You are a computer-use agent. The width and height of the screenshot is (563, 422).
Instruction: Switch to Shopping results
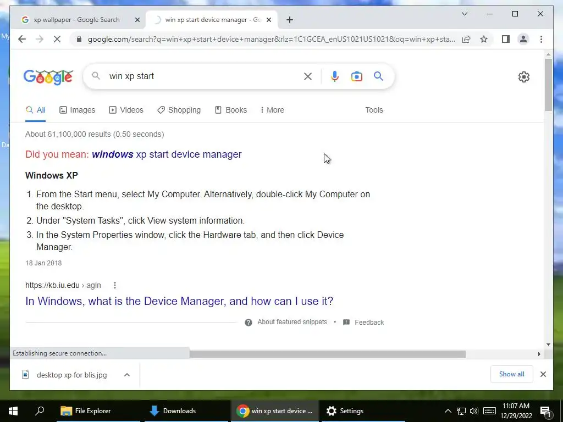(x=179, y=110)
